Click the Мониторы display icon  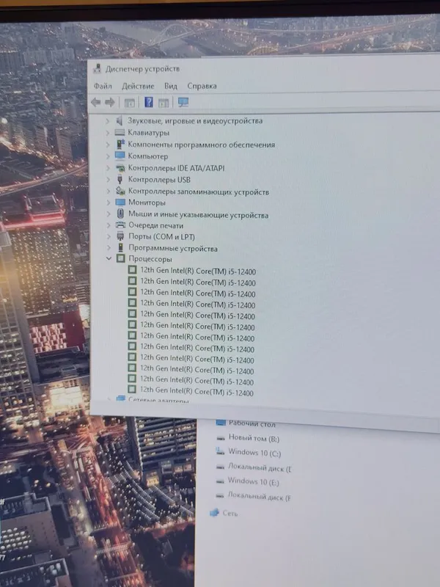(120, 203)
